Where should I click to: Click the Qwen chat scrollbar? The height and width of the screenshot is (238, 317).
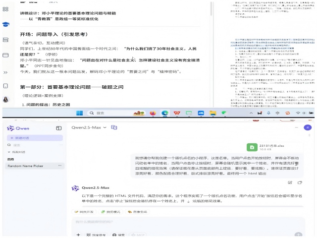tap(309, 135)
